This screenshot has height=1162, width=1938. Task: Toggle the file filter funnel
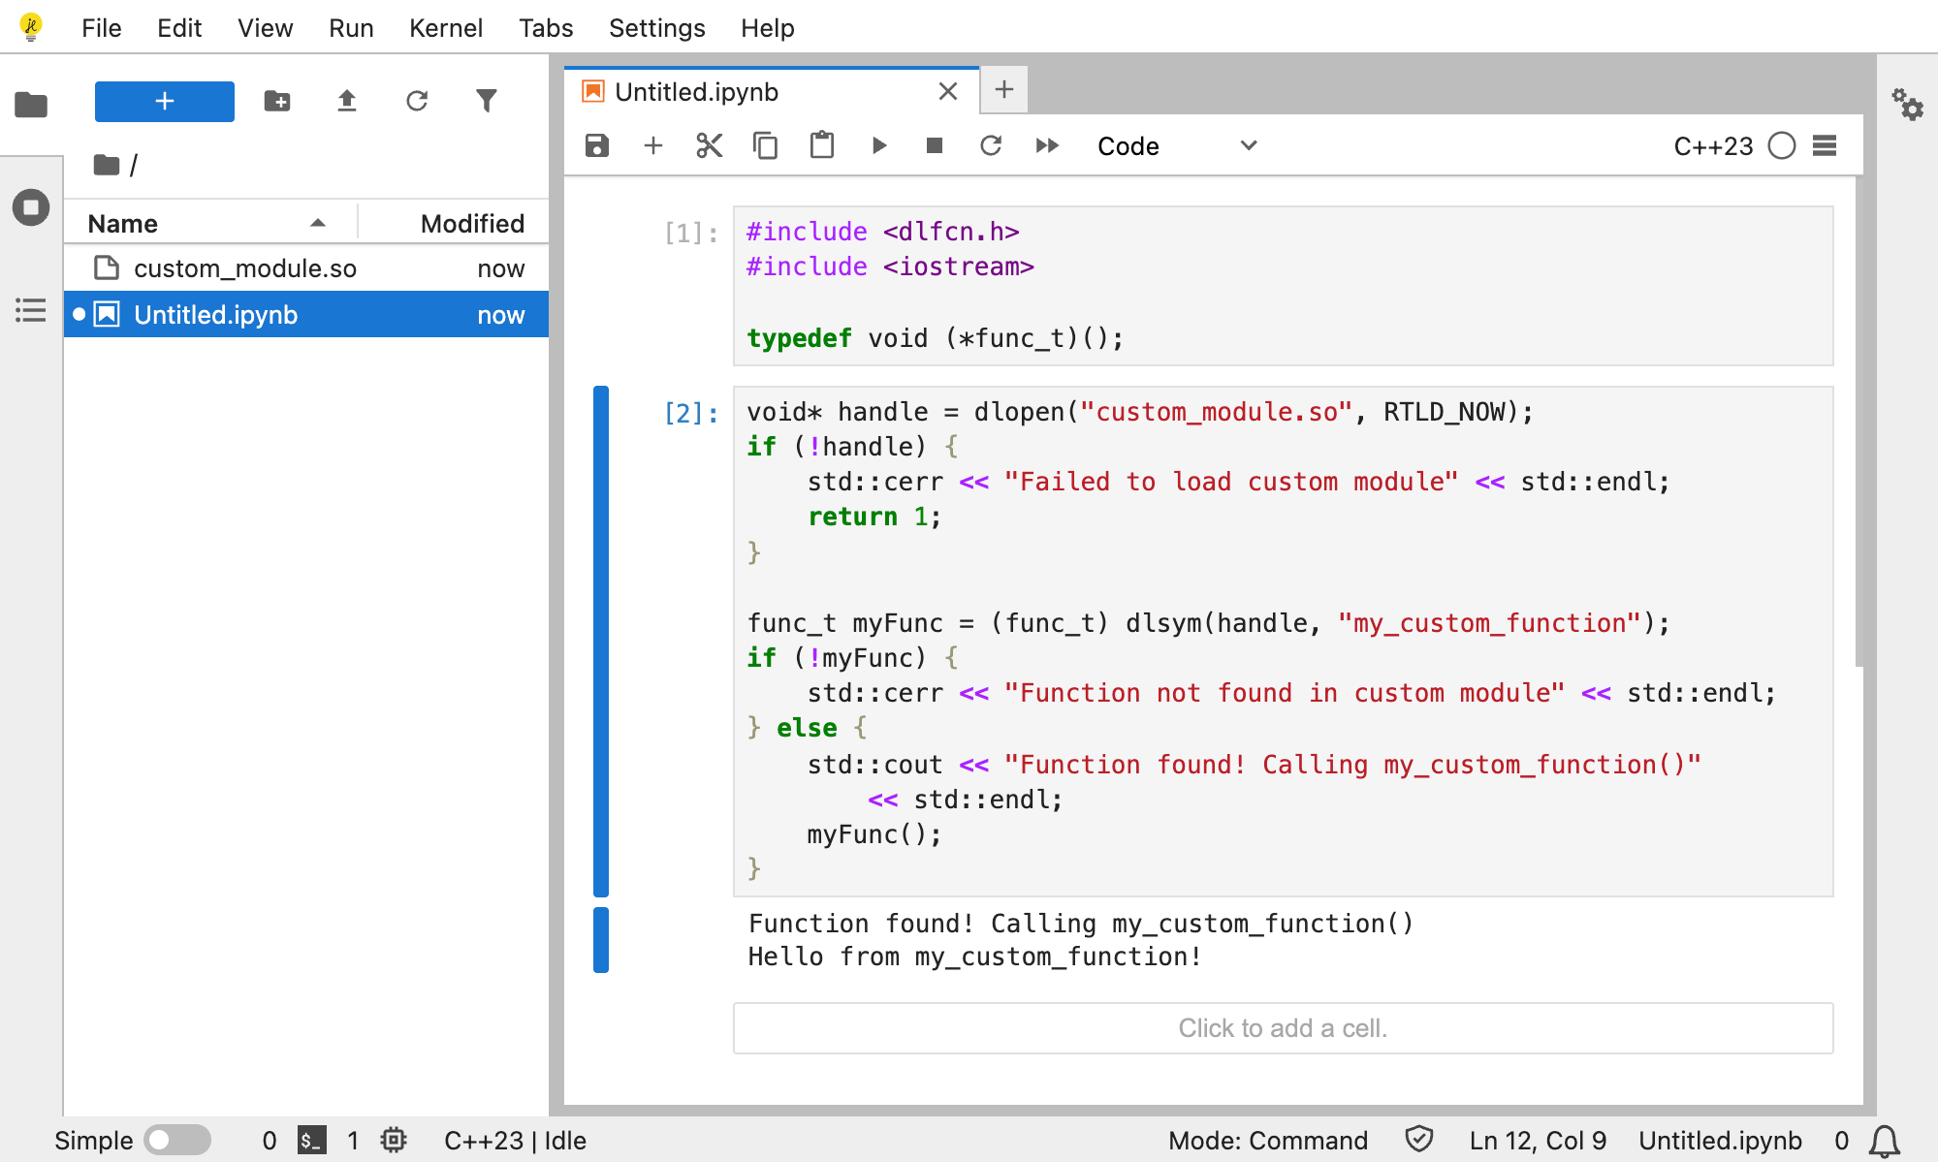click(x=487, y=101)
